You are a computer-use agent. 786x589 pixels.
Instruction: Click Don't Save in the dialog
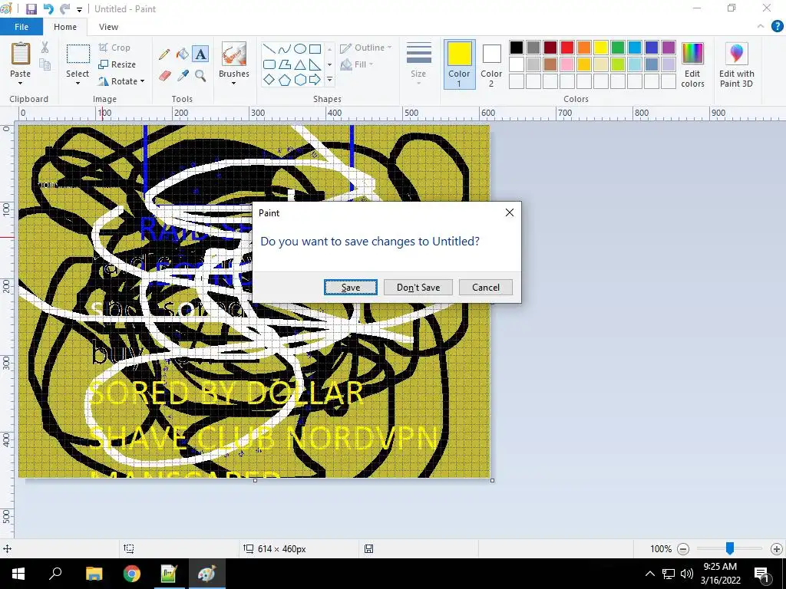418,288
